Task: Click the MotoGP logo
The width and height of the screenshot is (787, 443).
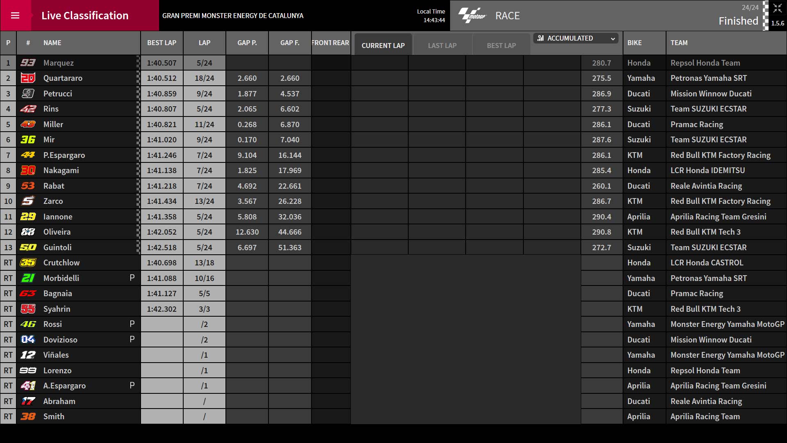Action: pyautogui.click(x=472, y=16)
